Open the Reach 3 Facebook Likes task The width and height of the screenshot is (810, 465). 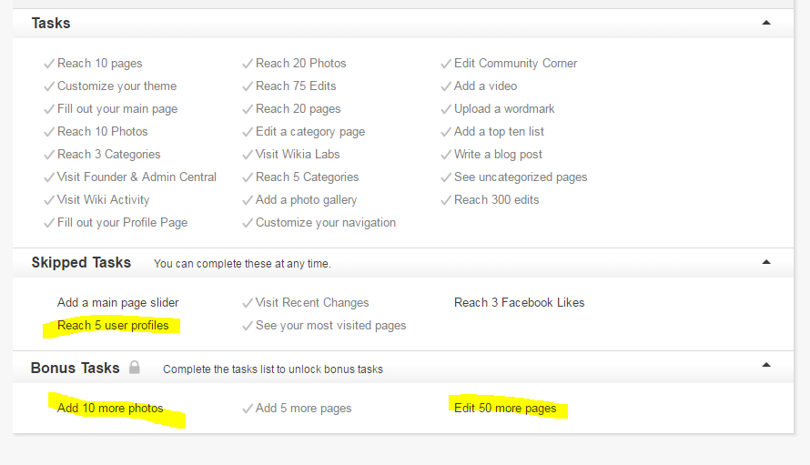pos(519,303)
